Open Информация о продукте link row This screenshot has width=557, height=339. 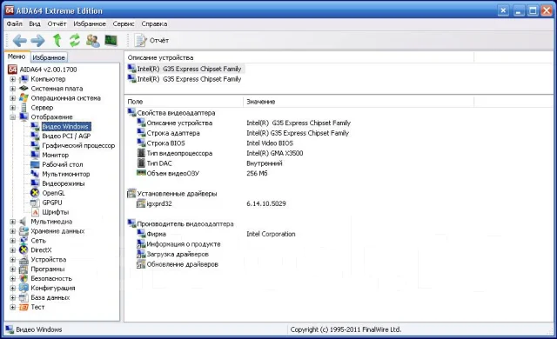pyautogui.click(x=178, y=244)
